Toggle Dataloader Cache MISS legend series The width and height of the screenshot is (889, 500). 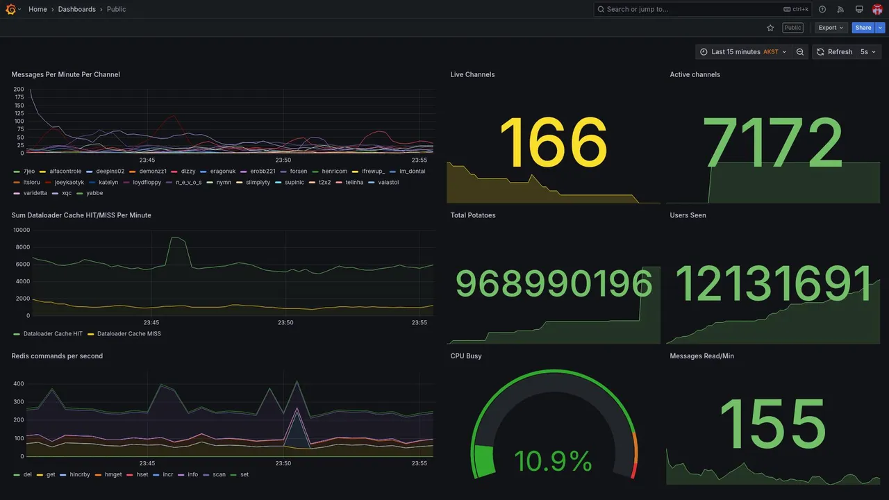pos(125,334)
